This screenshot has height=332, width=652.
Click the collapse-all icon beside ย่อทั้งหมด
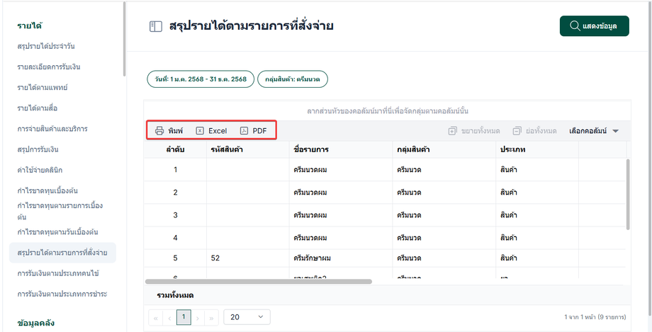click(517, 131)
